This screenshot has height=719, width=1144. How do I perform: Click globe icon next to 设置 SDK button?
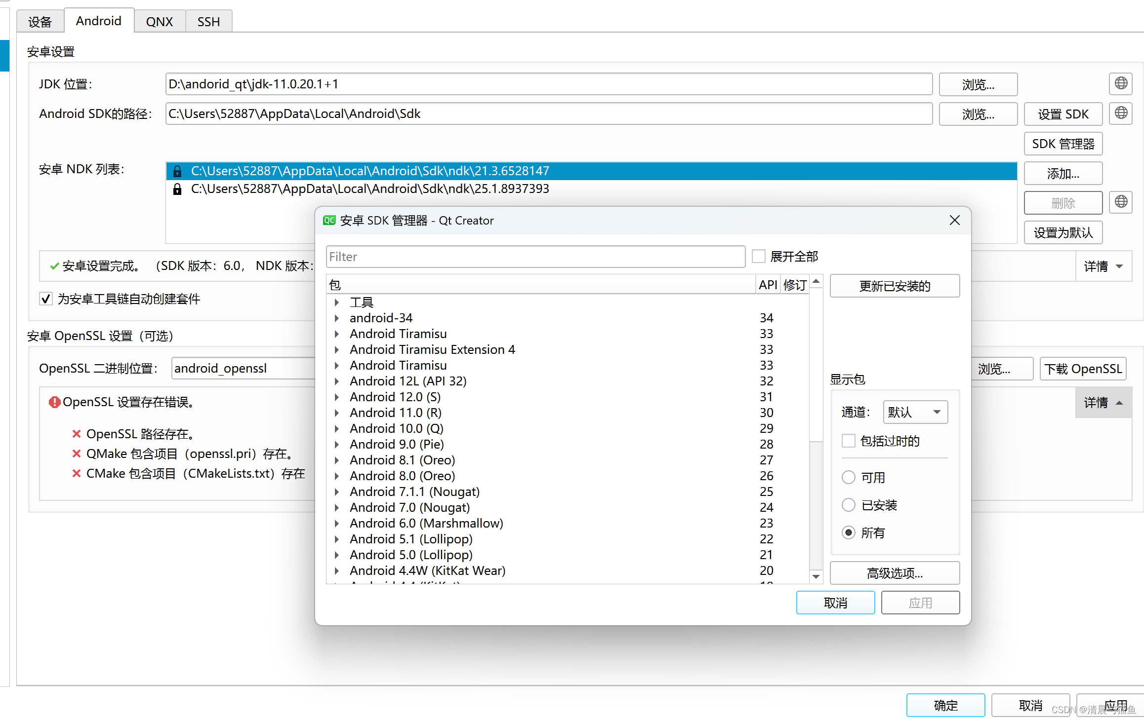coord(1121,113)
